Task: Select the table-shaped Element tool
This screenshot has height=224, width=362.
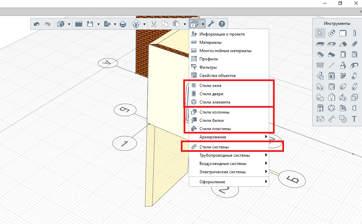Action: tap(320, 65)
